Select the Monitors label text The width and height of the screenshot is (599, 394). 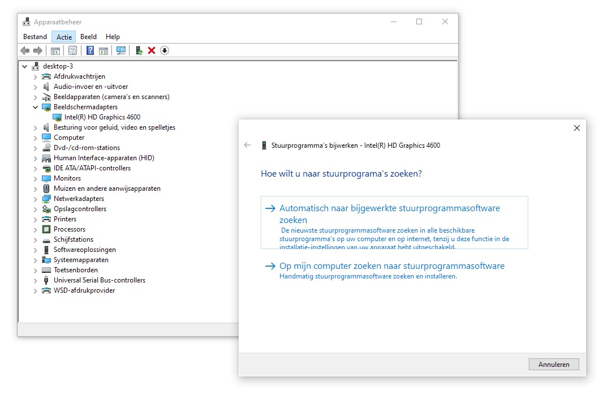pos(67,178)
